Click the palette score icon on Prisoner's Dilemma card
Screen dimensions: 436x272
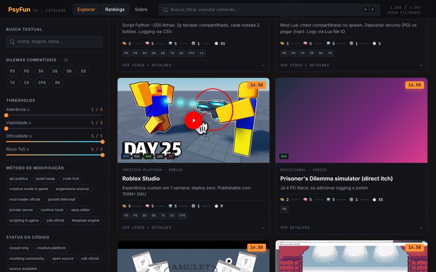tap(282, 199)
